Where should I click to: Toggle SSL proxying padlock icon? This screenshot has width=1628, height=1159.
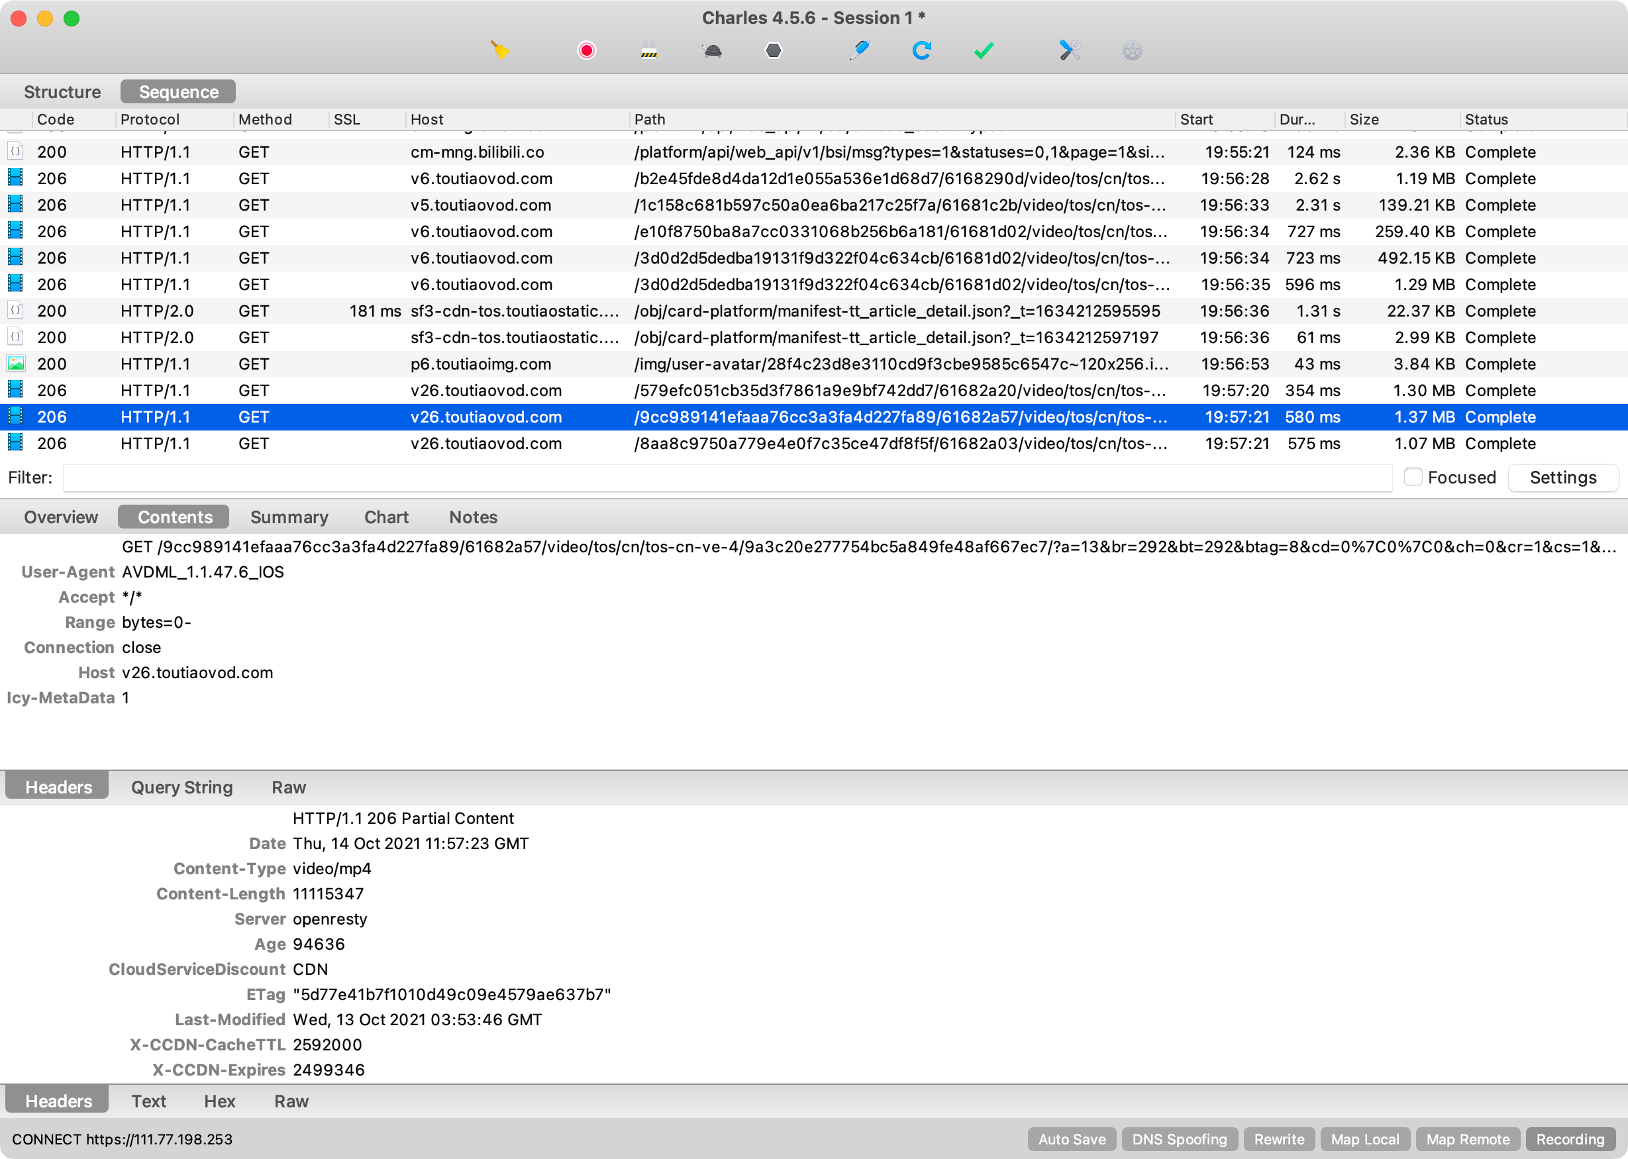click(x=649, y=51)
